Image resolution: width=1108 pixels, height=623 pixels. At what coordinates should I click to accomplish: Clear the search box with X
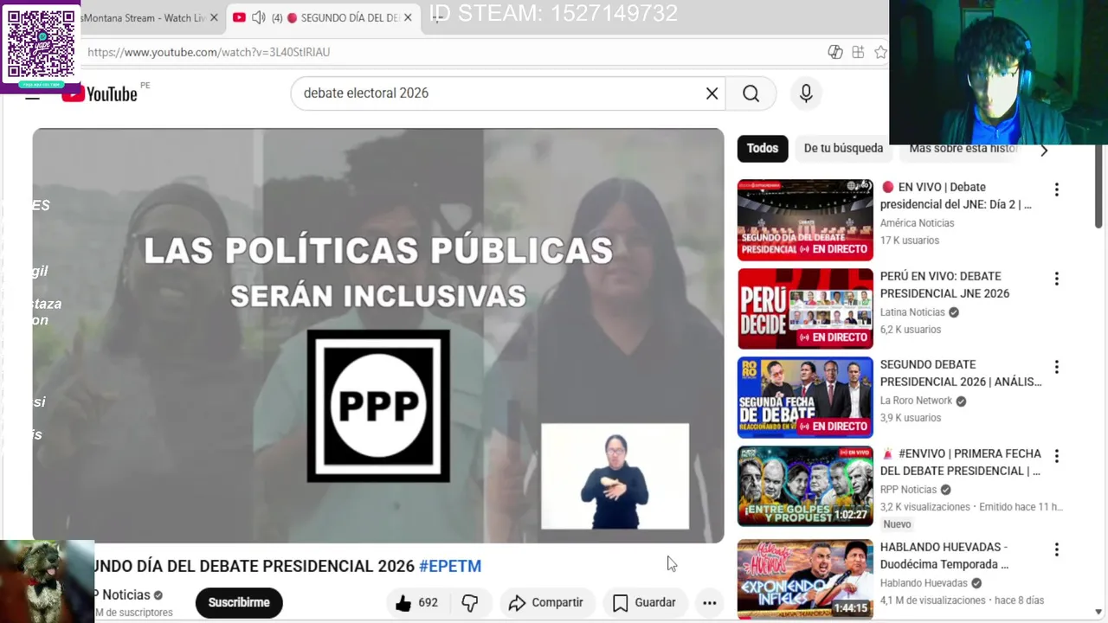(712, 93)
